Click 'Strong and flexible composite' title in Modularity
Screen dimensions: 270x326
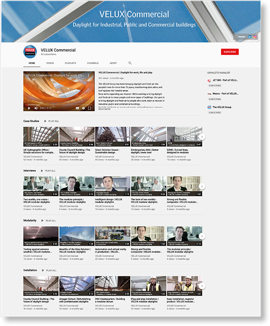pyautogui.click(x=146, y=250)
